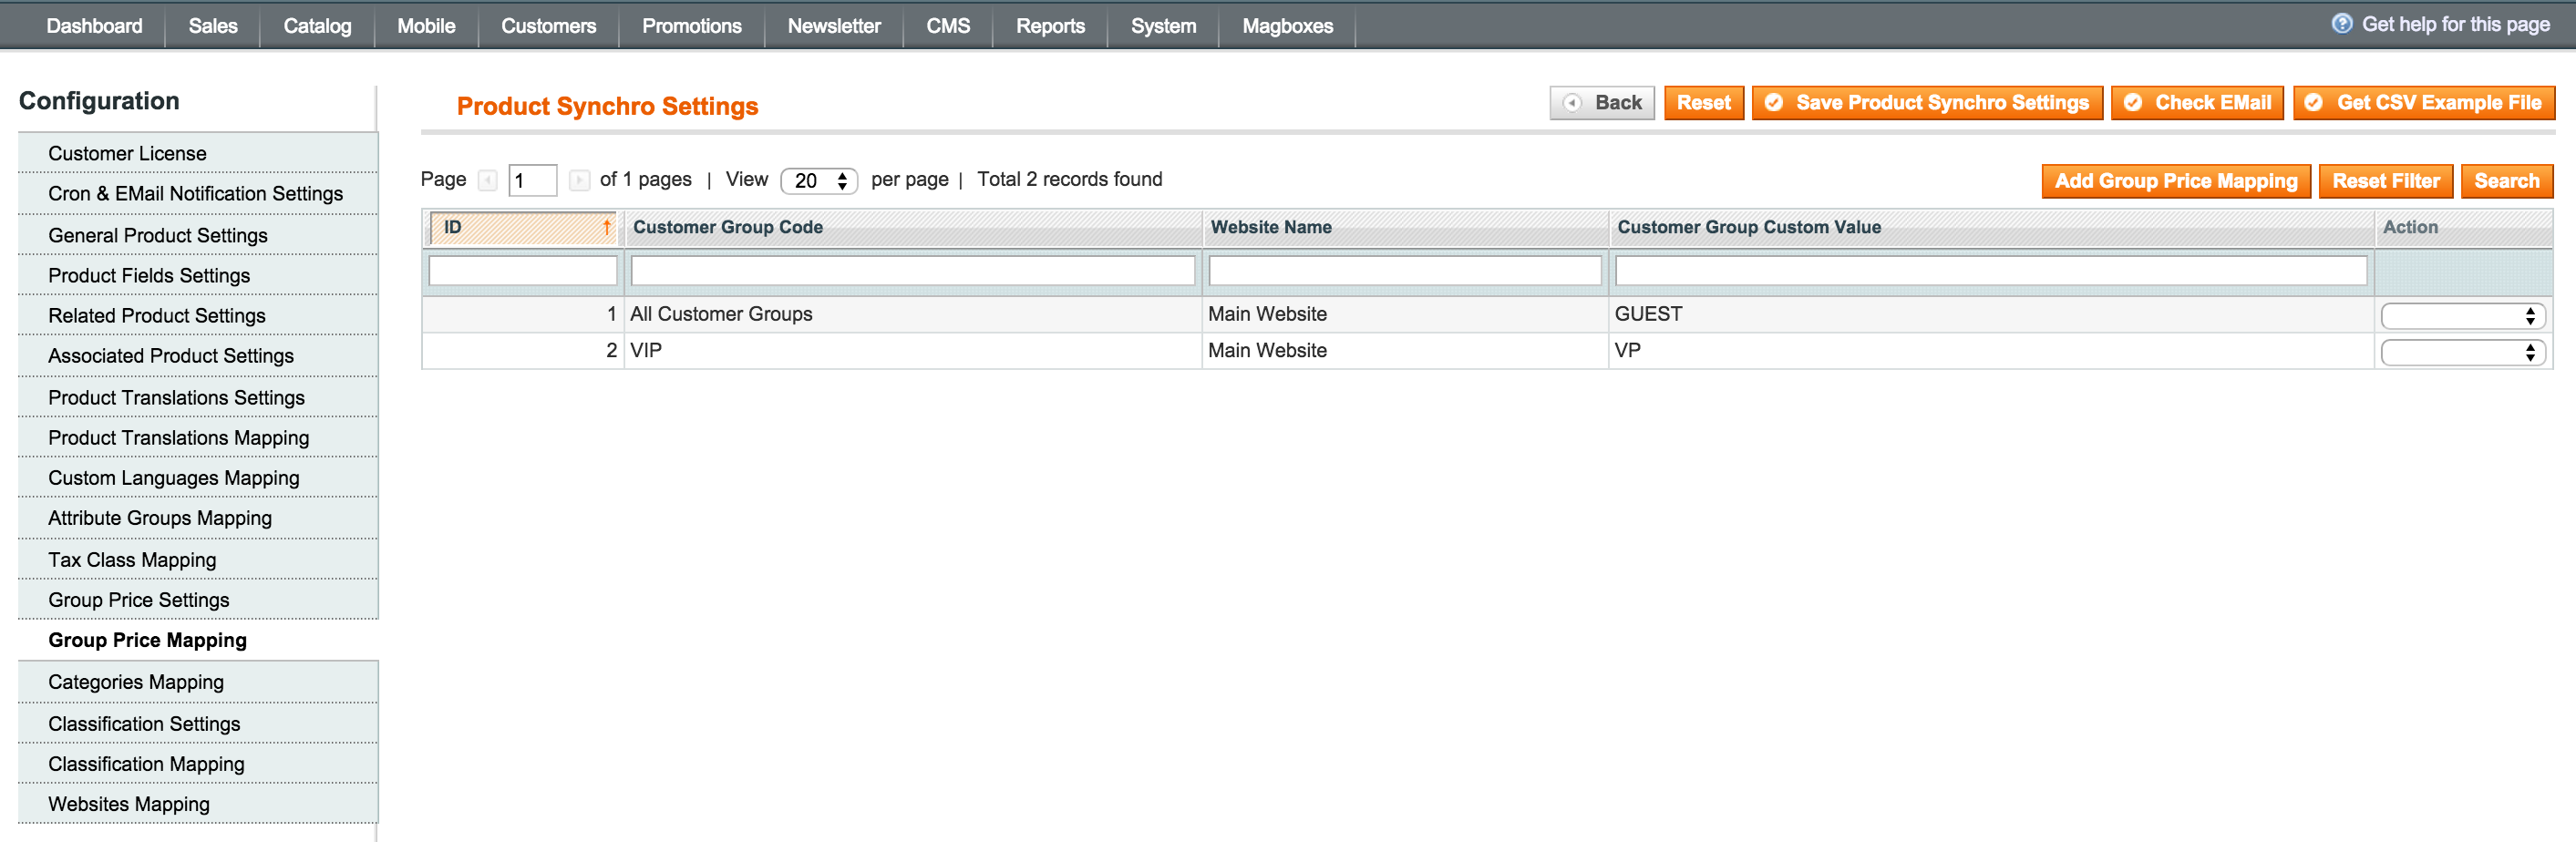Open the Magboxes menu
The image size is (2576, 842).
pyautogui.click(x=1287, y=26)
